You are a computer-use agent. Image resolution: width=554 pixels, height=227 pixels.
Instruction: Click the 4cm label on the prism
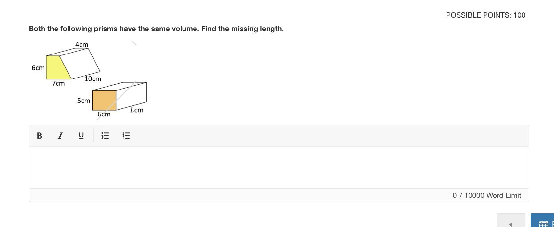[82, 44]
